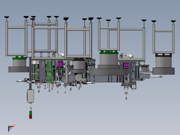This screenshot has width=180, height=135.
Task: Select the green segment of the signal tower light
Action: [x=30, y=113]
